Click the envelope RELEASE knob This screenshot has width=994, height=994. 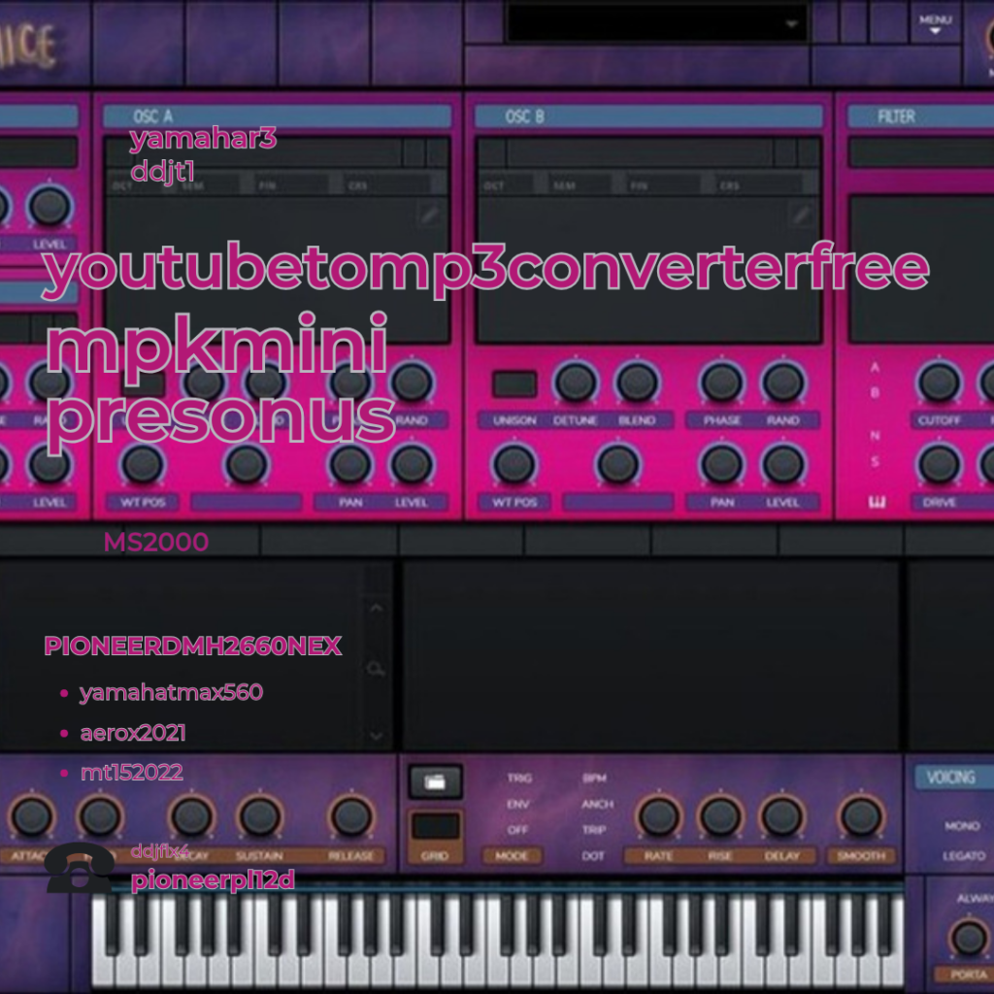pos(351,816)
